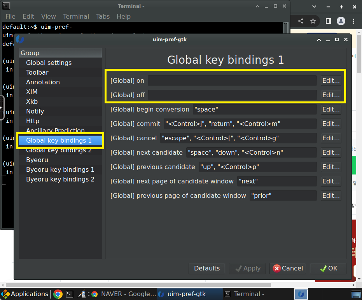Screen dimensions: 362x300
Task: Cancel the uim-pref-gtk dialog
Action: 288,269
